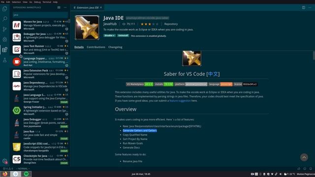Click the star rating of Java IDE

click(150, 24)
